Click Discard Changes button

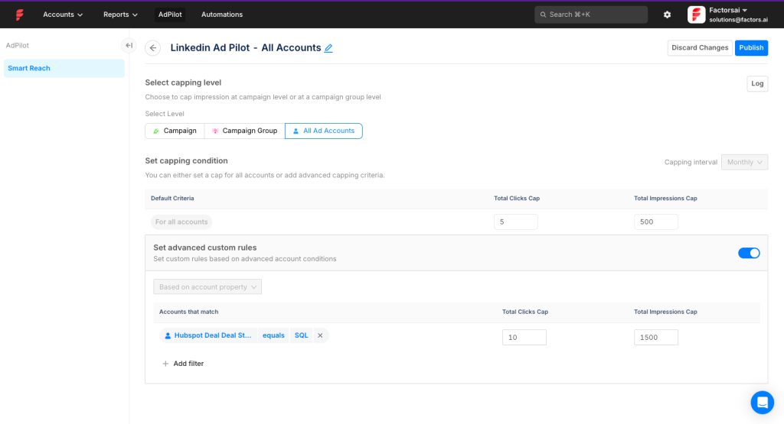(700, 48)
